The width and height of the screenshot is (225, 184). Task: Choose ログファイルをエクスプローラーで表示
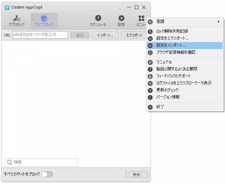coord(185,83)
